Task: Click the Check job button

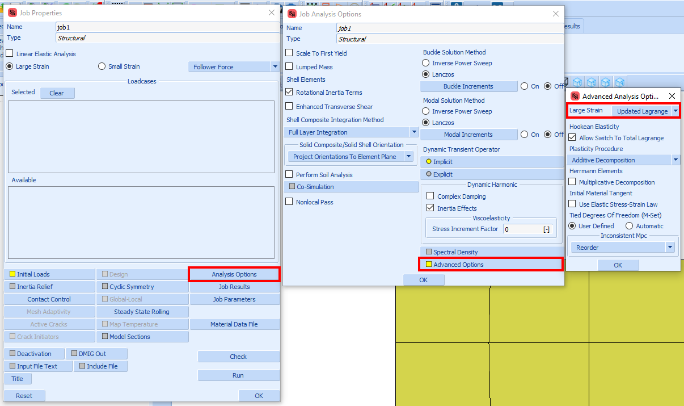Action: coord(238,357)
